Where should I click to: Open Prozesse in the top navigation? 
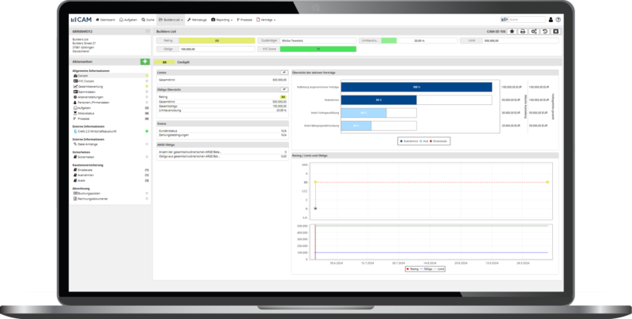[x=244, y=20]
